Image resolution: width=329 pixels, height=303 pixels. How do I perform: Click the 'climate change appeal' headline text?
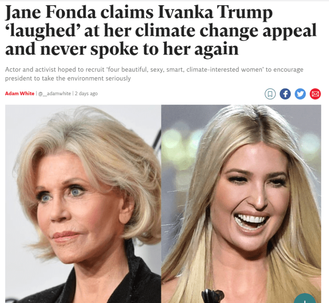226,31
